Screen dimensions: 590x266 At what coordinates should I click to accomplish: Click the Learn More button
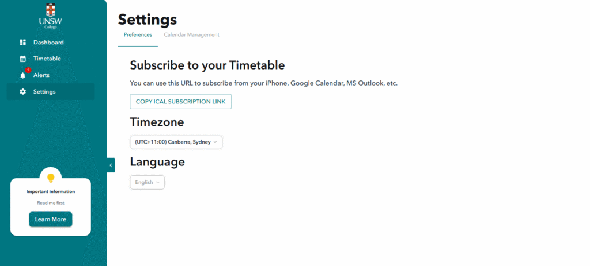(51, 219)
